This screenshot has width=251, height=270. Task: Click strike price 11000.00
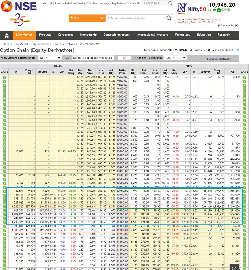coord(122,215)
